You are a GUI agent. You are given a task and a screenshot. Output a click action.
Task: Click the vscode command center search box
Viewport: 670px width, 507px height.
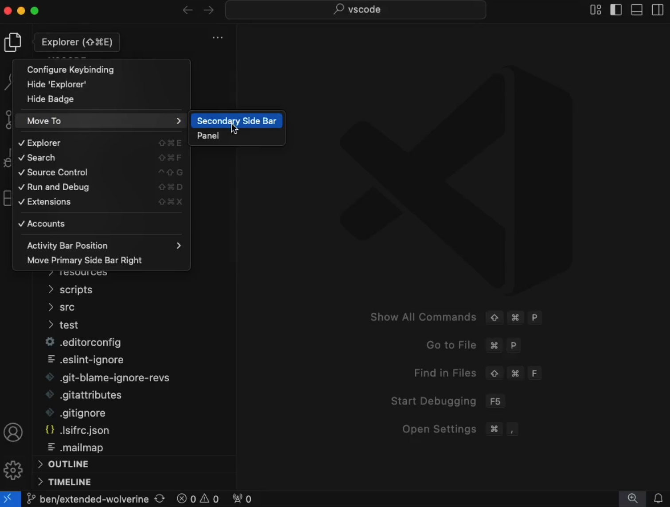tap(355, 10)
